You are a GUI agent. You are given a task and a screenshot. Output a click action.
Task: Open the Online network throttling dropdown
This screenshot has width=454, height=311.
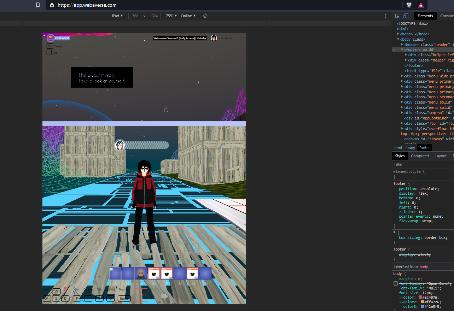tap(188, 16)
